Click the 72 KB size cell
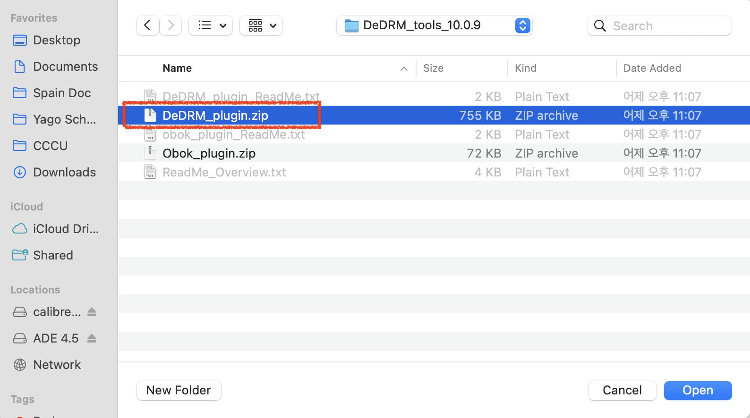This screenshot has height=418, width=750. coord(484,153)
